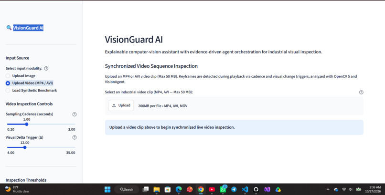Open volume speaker tray icon
Viewport: 385px width, 195px height.
point(351,189)
